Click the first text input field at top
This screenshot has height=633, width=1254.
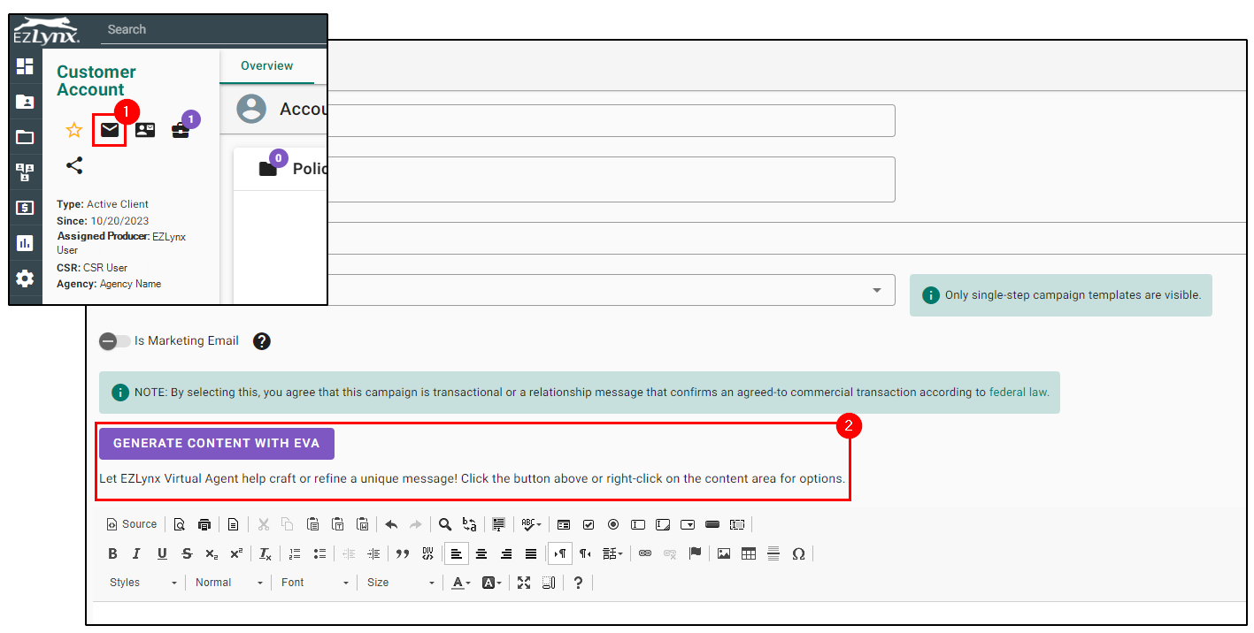point(611,120)
